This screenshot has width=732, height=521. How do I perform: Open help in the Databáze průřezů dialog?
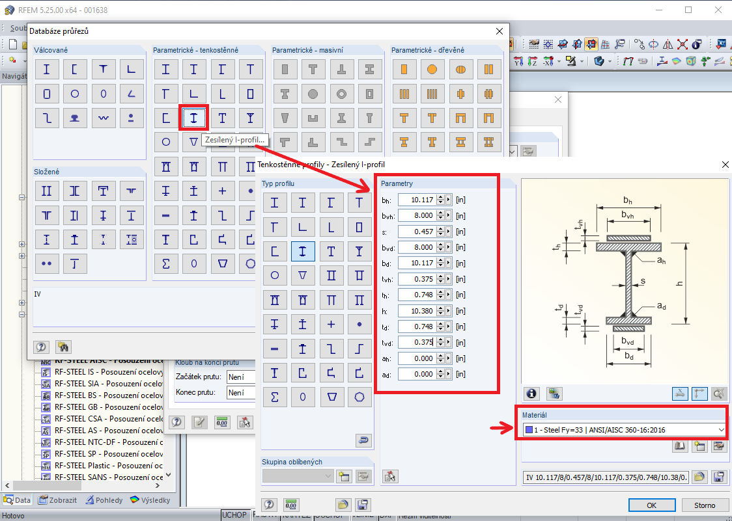click(41, 347)
